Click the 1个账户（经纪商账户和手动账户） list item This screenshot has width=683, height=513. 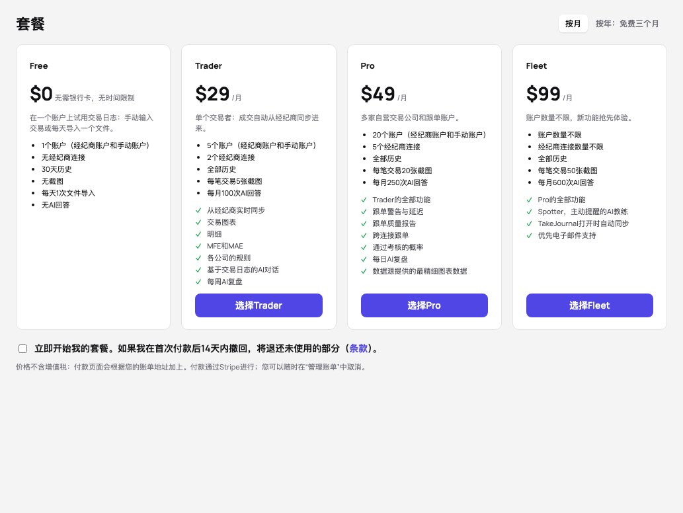pos(95,145)
